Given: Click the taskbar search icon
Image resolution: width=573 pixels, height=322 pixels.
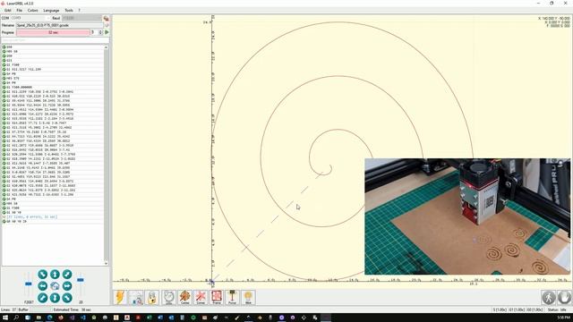Looking at the screenshot, I should [x=16, y=318].
